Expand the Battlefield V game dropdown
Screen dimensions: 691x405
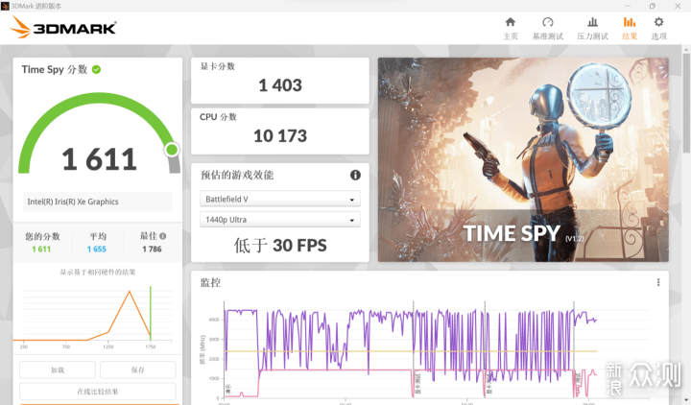tap(280, 200)
